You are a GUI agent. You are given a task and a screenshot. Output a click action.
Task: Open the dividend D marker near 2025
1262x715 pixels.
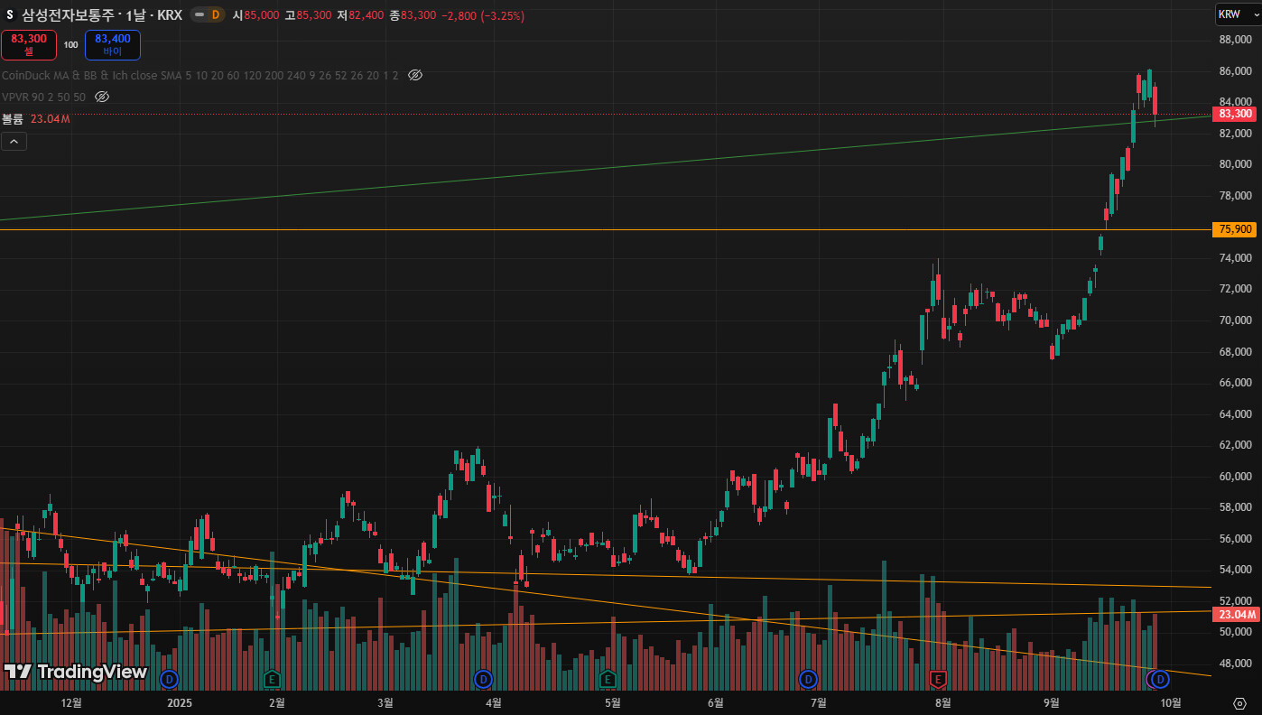click(169, 678)
